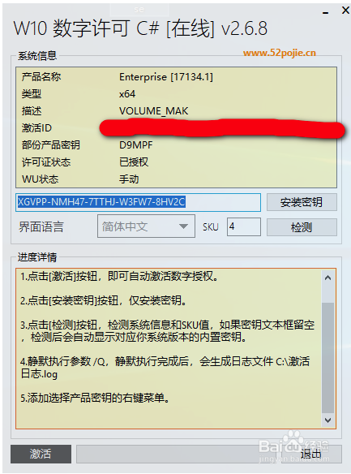Click the 检测 detect button

coord(302,227)
